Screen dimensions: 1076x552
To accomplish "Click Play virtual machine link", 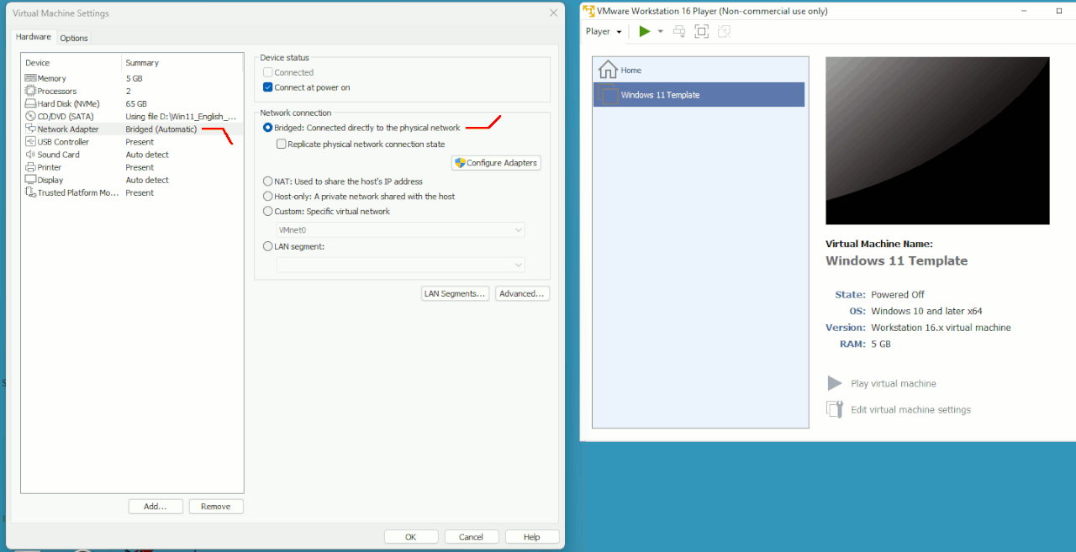I will coord(894,383).
